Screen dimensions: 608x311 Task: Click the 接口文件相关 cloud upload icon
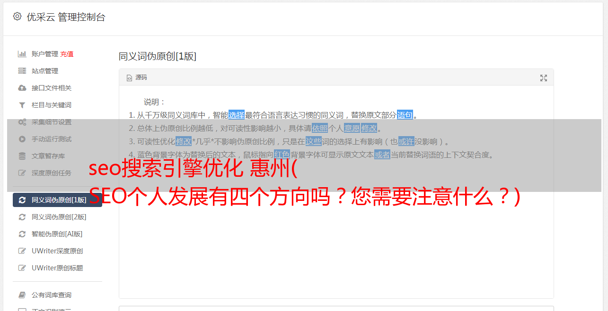[22, 88]
